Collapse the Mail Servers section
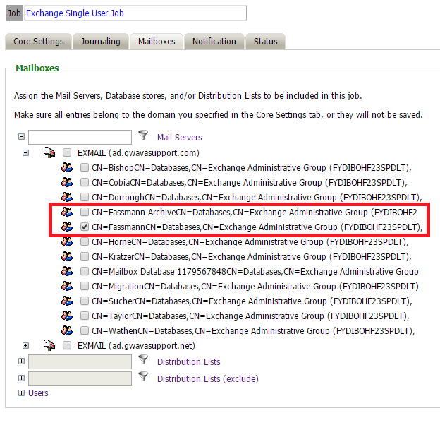This screenshot has width=440, height=425. [21, 137]
